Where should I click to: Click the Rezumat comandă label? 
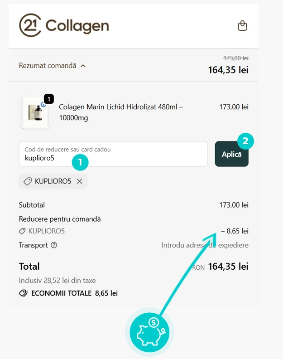[x=48, y=66]
